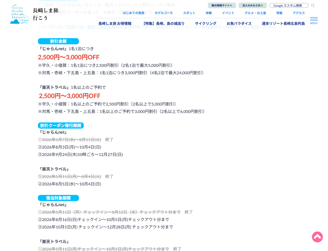Open the アクセス menu item

[299, 13]
